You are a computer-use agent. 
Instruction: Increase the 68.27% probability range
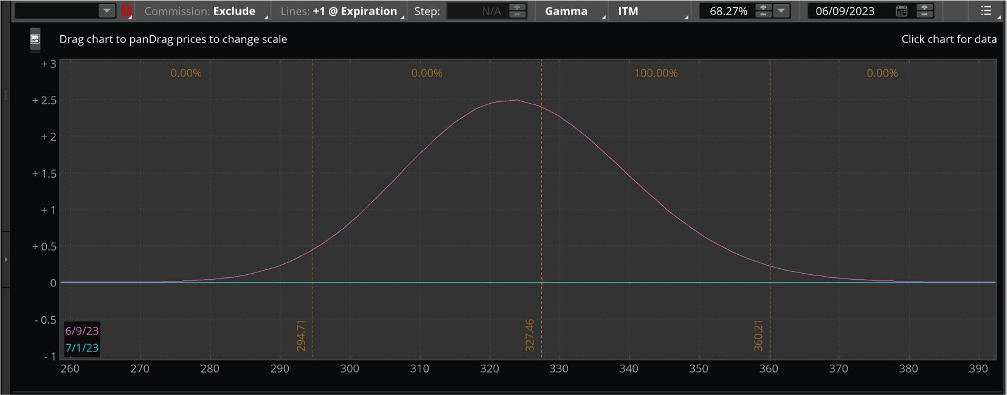click(764, 7)
